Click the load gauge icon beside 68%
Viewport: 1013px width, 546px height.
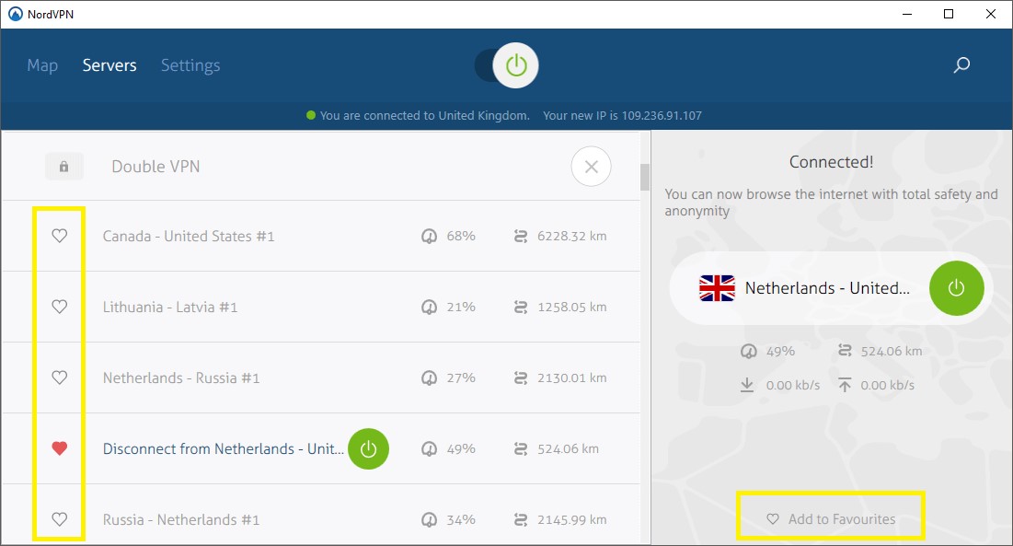tap(429, 237)
